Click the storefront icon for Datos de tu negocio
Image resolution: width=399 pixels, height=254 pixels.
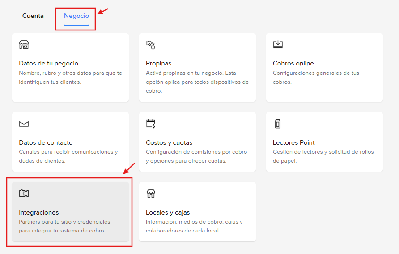[x=24, y=44]
